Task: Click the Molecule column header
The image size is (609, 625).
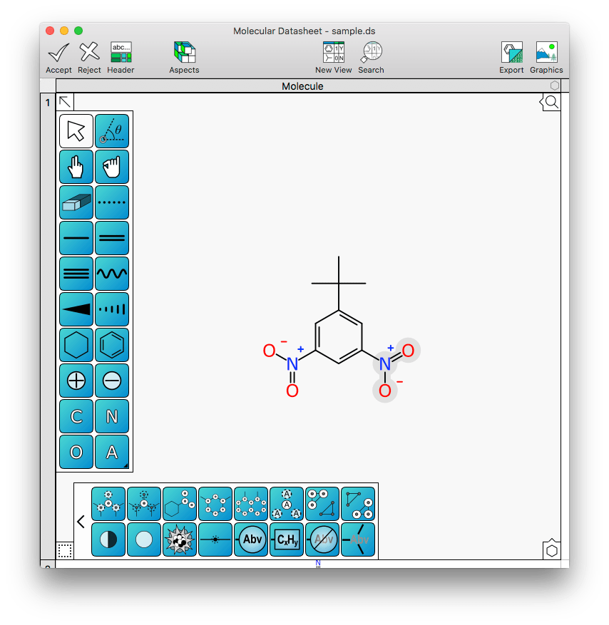Action: [302, 86]
